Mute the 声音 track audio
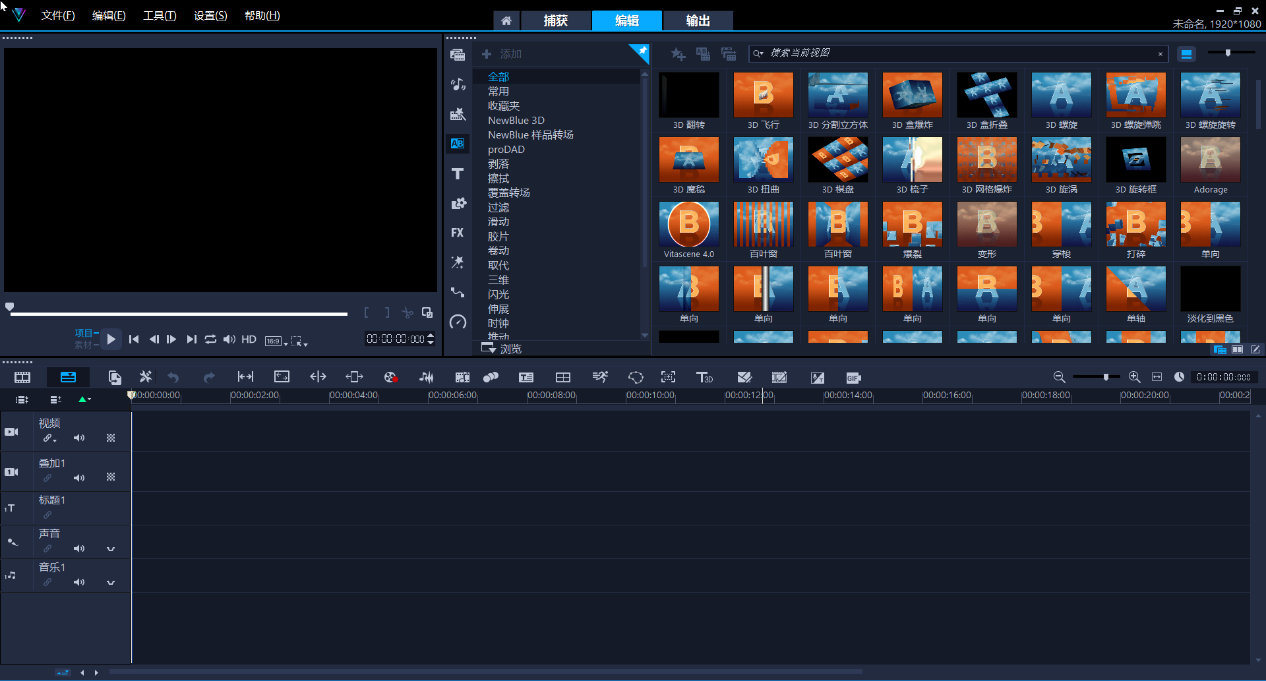This screenshot has height=681, width=1266. pyautogui.click(x=79, y=548)
